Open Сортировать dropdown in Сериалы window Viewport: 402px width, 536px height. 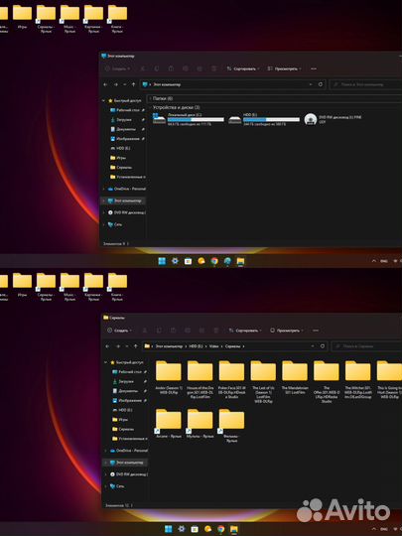click(x=245, y=331)
